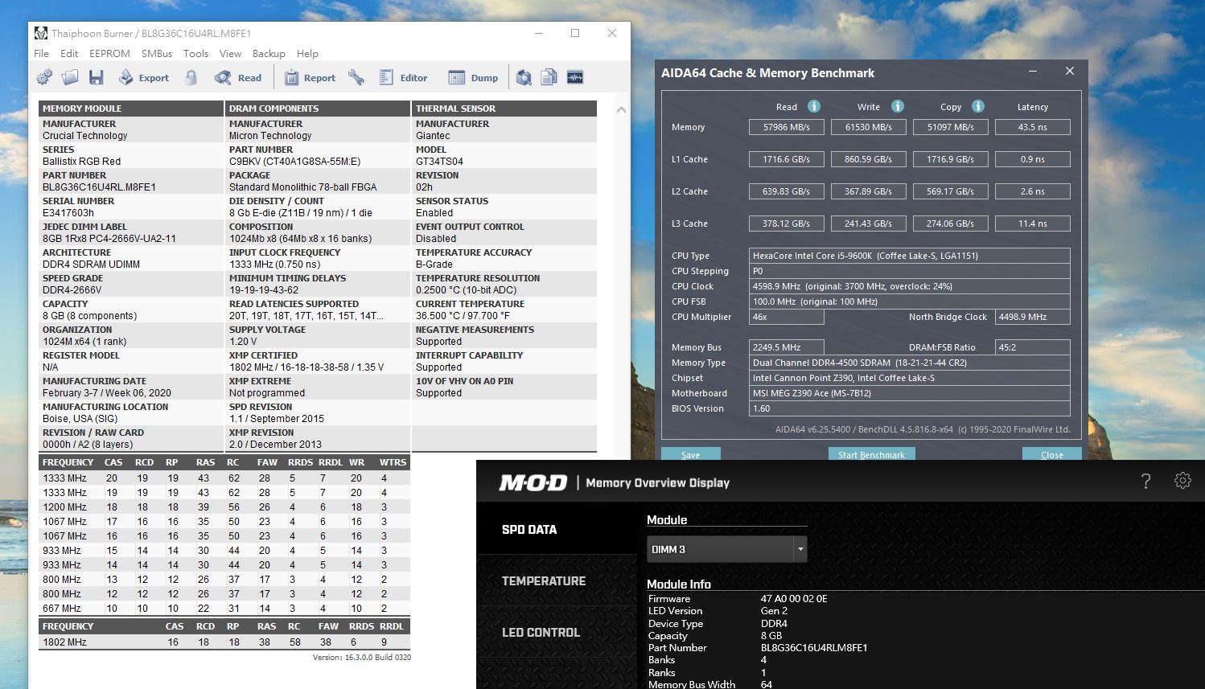Click the Memory Copy 51097 MB/s field
This screenshot has height=689, width=1205.
point(951,127)
